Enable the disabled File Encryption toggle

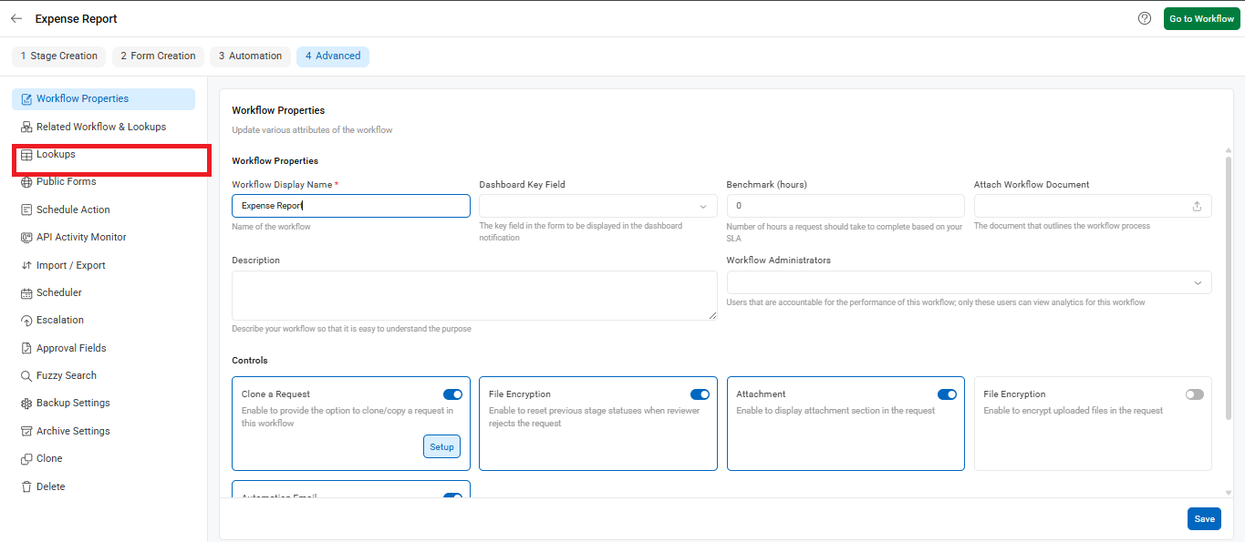[1194, 394]
